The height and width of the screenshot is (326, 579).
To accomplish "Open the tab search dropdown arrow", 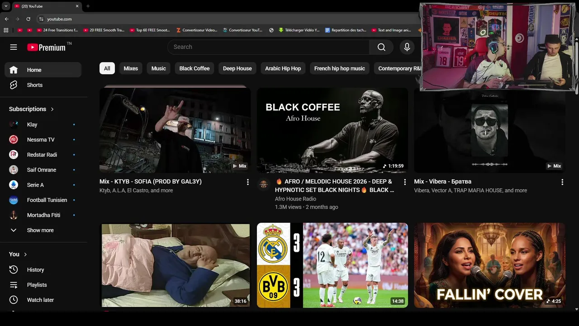I will 6,6.
